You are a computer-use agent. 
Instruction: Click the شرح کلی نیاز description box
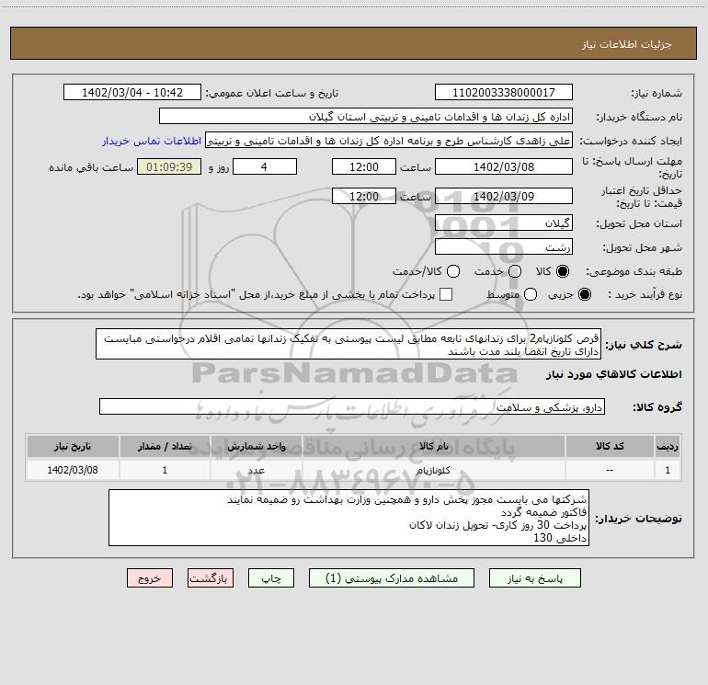[x=348, y=345]
